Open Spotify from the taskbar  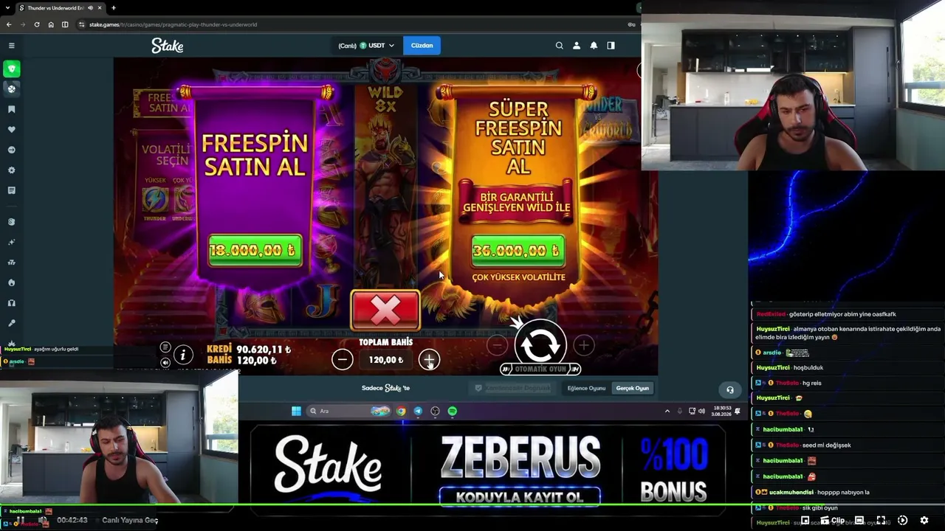[x=453, y=412]
